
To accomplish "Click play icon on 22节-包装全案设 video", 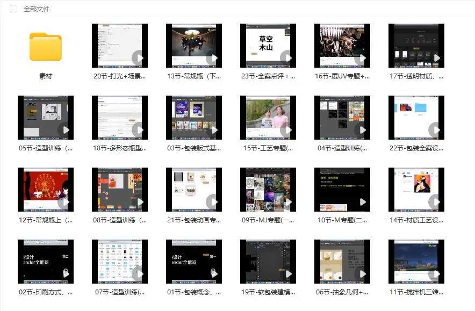I will (x=435, y=129).
